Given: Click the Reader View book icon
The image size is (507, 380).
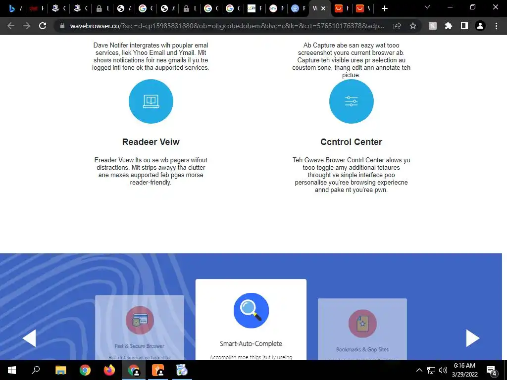Looking at the screenshot, I should pyautogui.click(x=151, y=101).
